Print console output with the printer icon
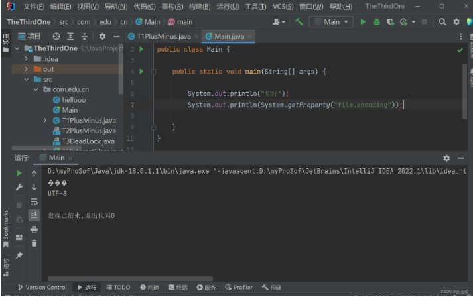The height and width of the screenshot is (297, 473). (x=34, y=229)
